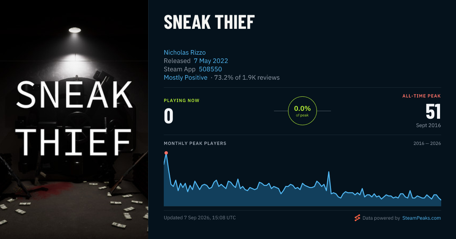The width and height of the screenshot is (456, 239).
Task: Open Steam App ID 508550 link
Action: pos(211,69)
